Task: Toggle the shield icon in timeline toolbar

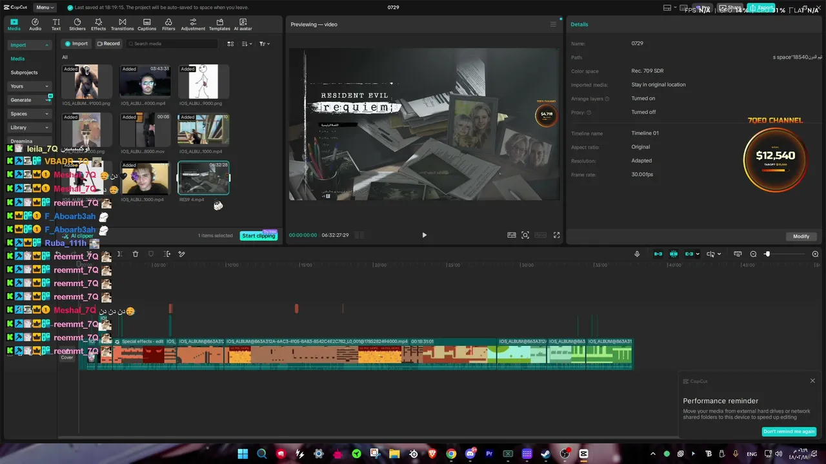Action: tap(151, 255)
